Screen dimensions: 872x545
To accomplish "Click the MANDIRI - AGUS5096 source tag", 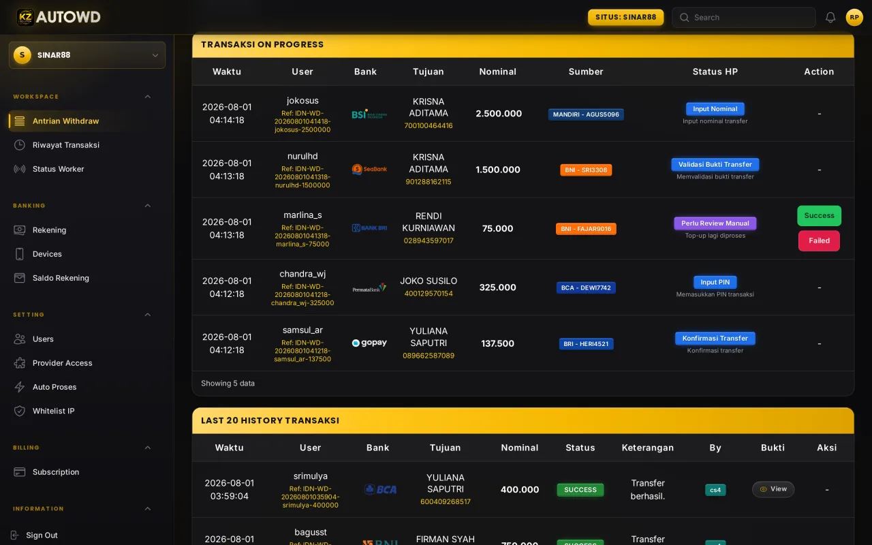I will 586,114.
